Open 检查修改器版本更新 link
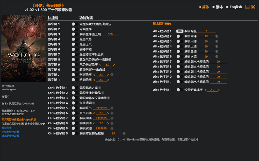 13,114
